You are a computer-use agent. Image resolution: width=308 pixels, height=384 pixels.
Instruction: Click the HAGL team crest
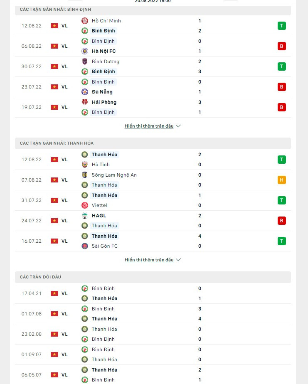85,216
